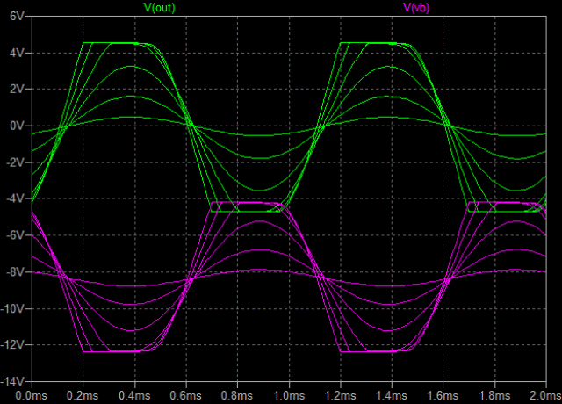Viewport: 562px width, 404px height.
Task: Click the 1.8ms time label
Action: [494, 396]
